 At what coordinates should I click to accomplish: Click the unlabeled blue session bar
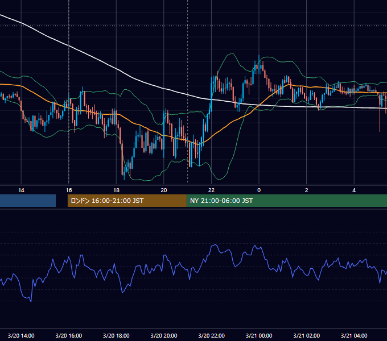(x=28, y=201)
